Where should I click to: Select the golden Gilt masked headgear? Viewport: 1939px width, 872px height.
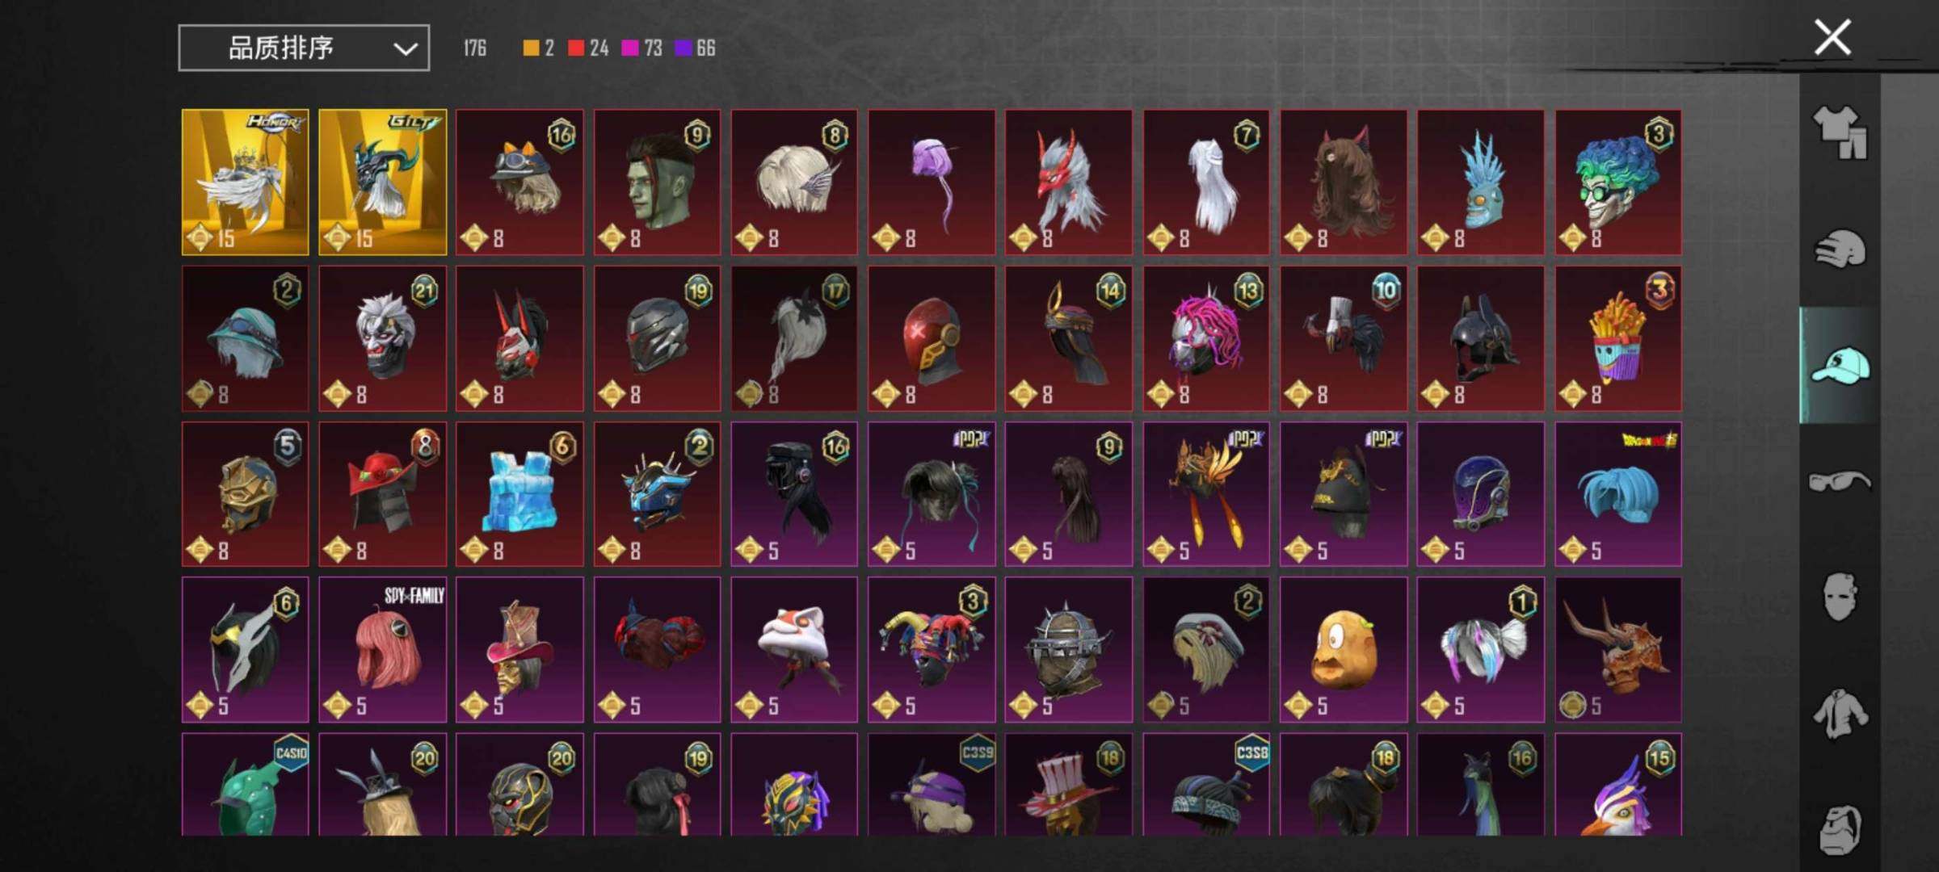pyautogui.click(x=382, y=182)
